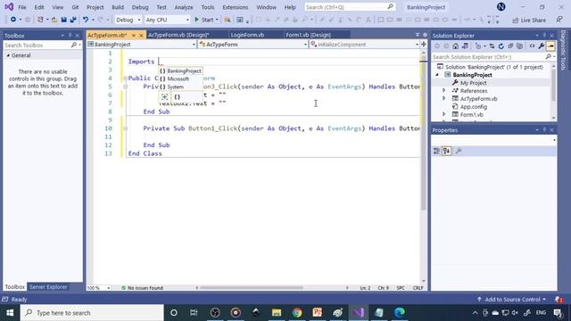Collapse the BankingProject node in Solution Explorer
This screenshot has height=321, width=571.
pos(437,75)
